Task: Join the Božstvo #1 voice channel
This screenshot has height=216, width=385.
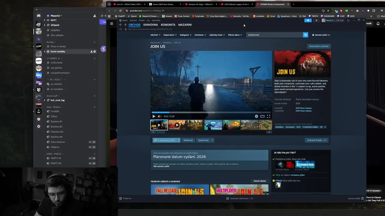Action: click(56, 121)
